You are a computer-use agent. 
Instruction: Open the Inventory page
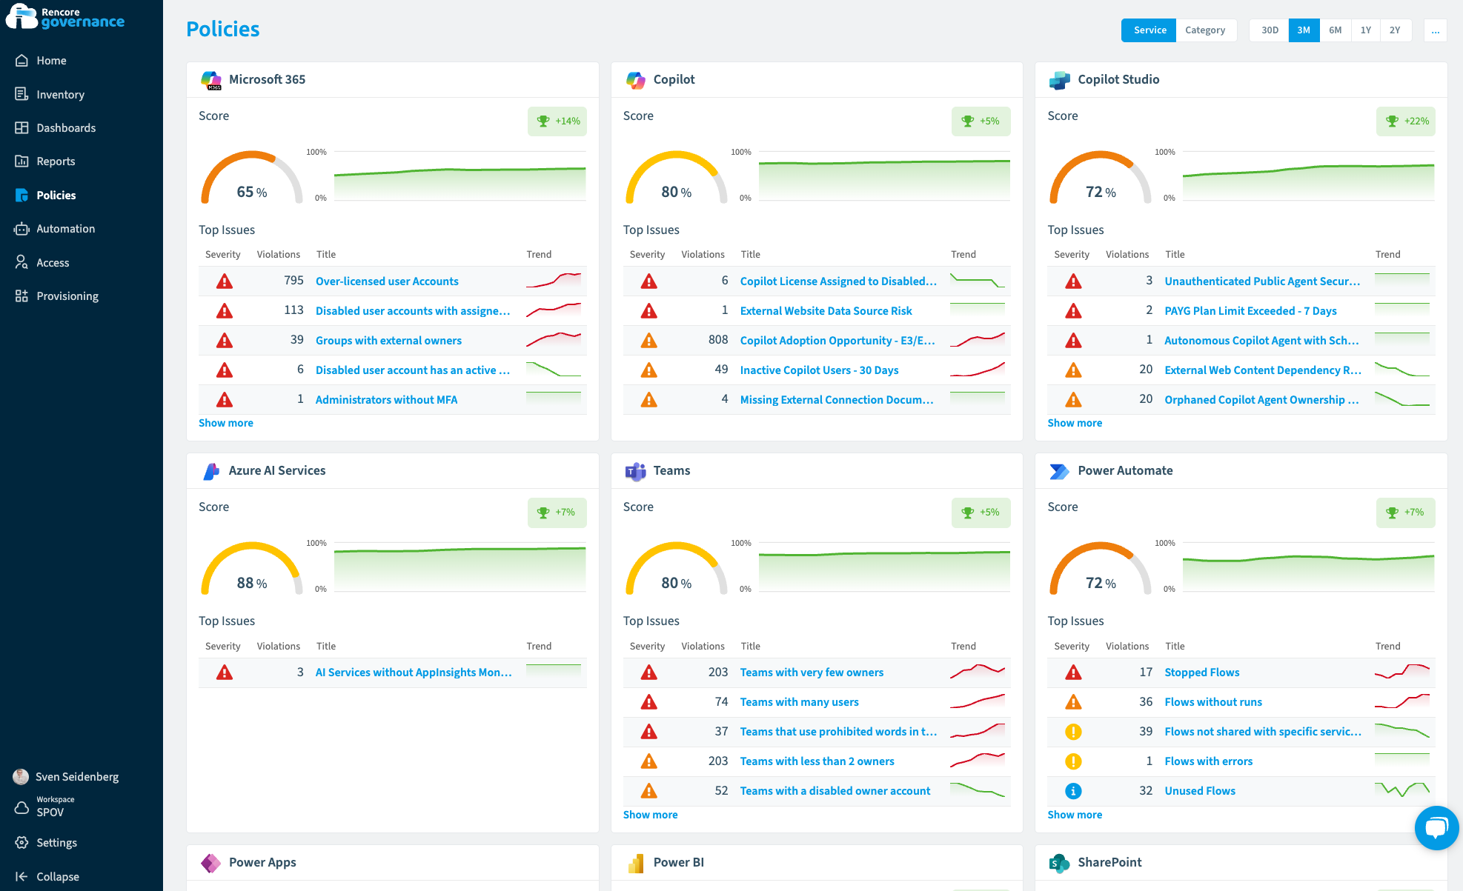pos(61,94)
